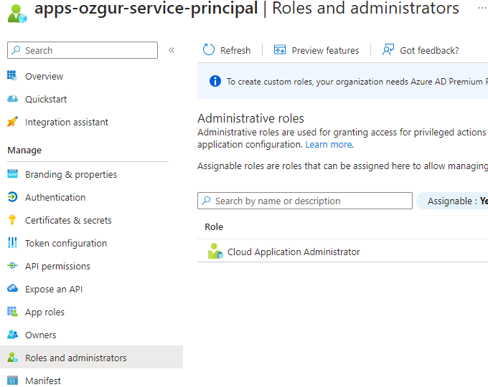This screenshot has width=488, height=387.
Task: Go to the Owners menu item
Action: (40, 335)
